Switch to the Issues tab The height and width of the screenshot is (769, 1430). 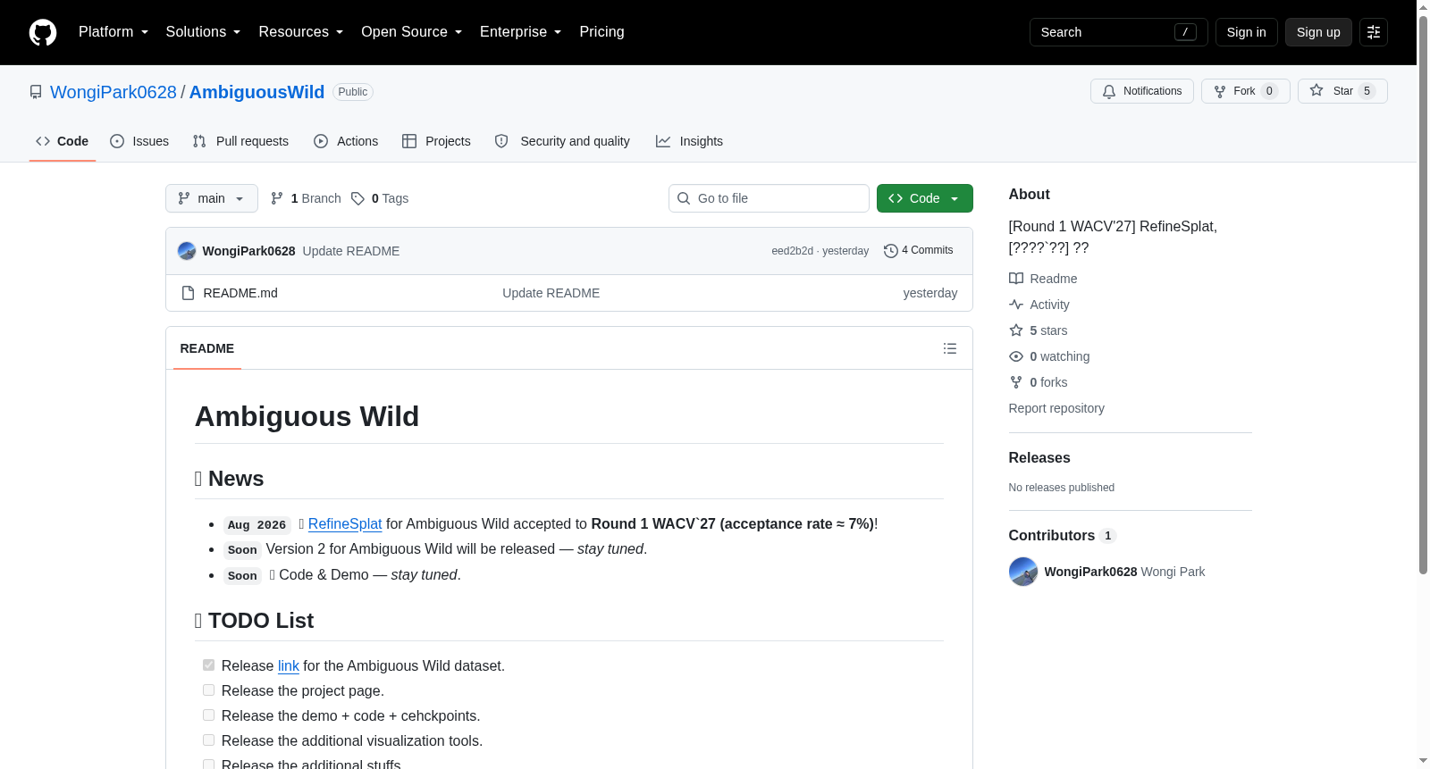pos(139,141)
